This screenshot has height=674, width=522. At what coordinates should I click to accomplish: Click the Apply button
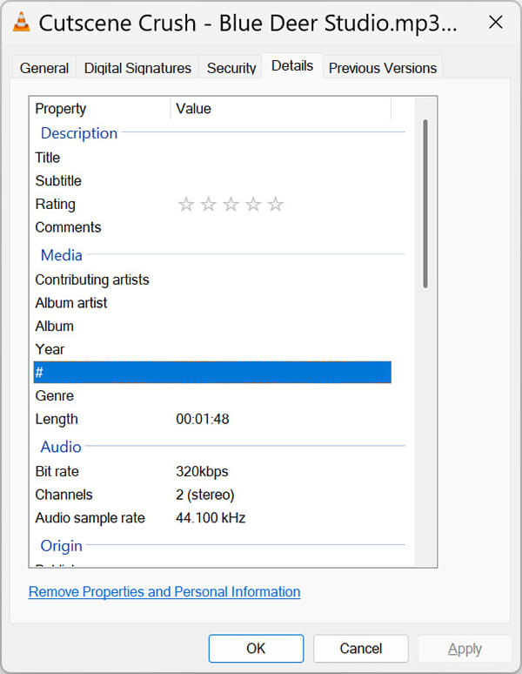[465, 648]
